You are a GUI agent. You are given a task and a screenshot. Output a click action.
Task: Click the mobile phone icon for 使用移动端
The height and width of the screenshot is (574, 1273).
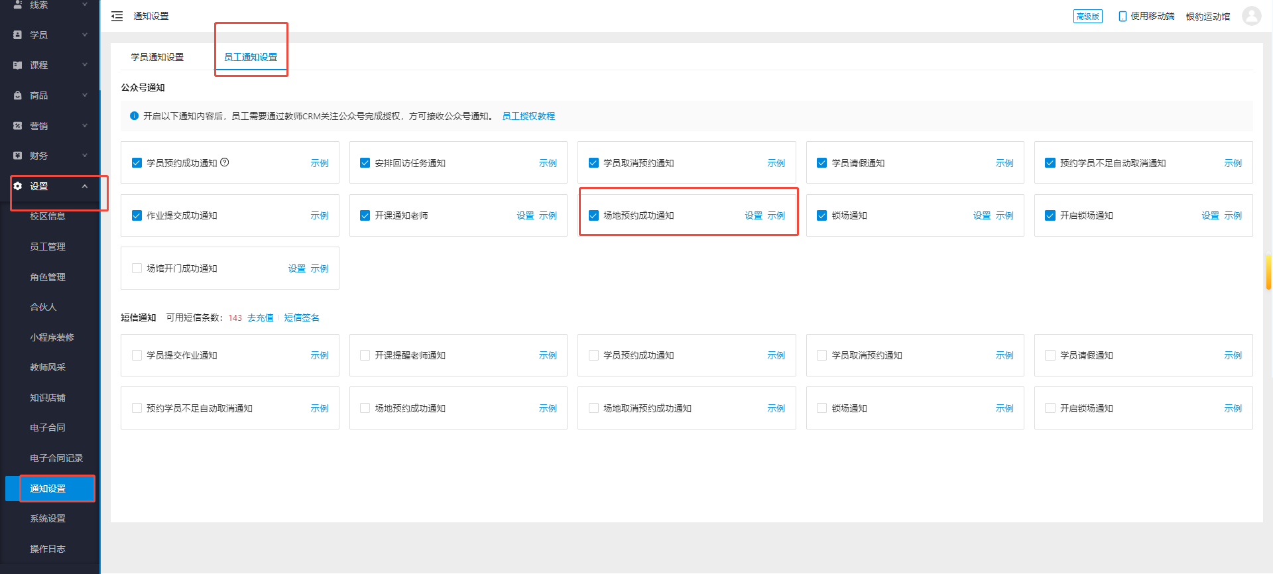[1122, 17]
